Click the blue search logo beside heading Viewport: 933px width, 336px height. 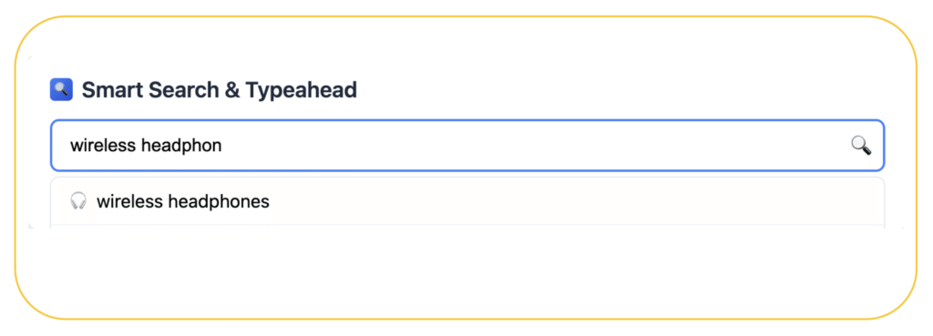click(x=61, y=90)
